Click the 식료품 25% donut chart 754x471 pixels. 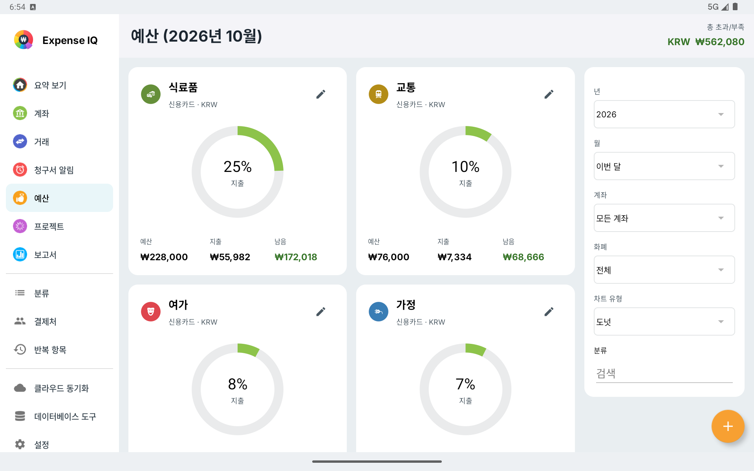[x=238, y=172]
